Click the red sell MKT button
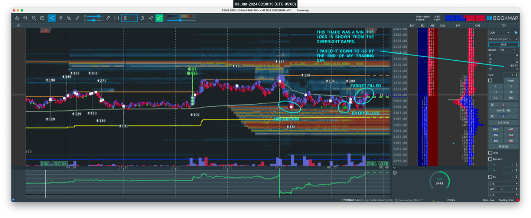 [x=511, y=130]
